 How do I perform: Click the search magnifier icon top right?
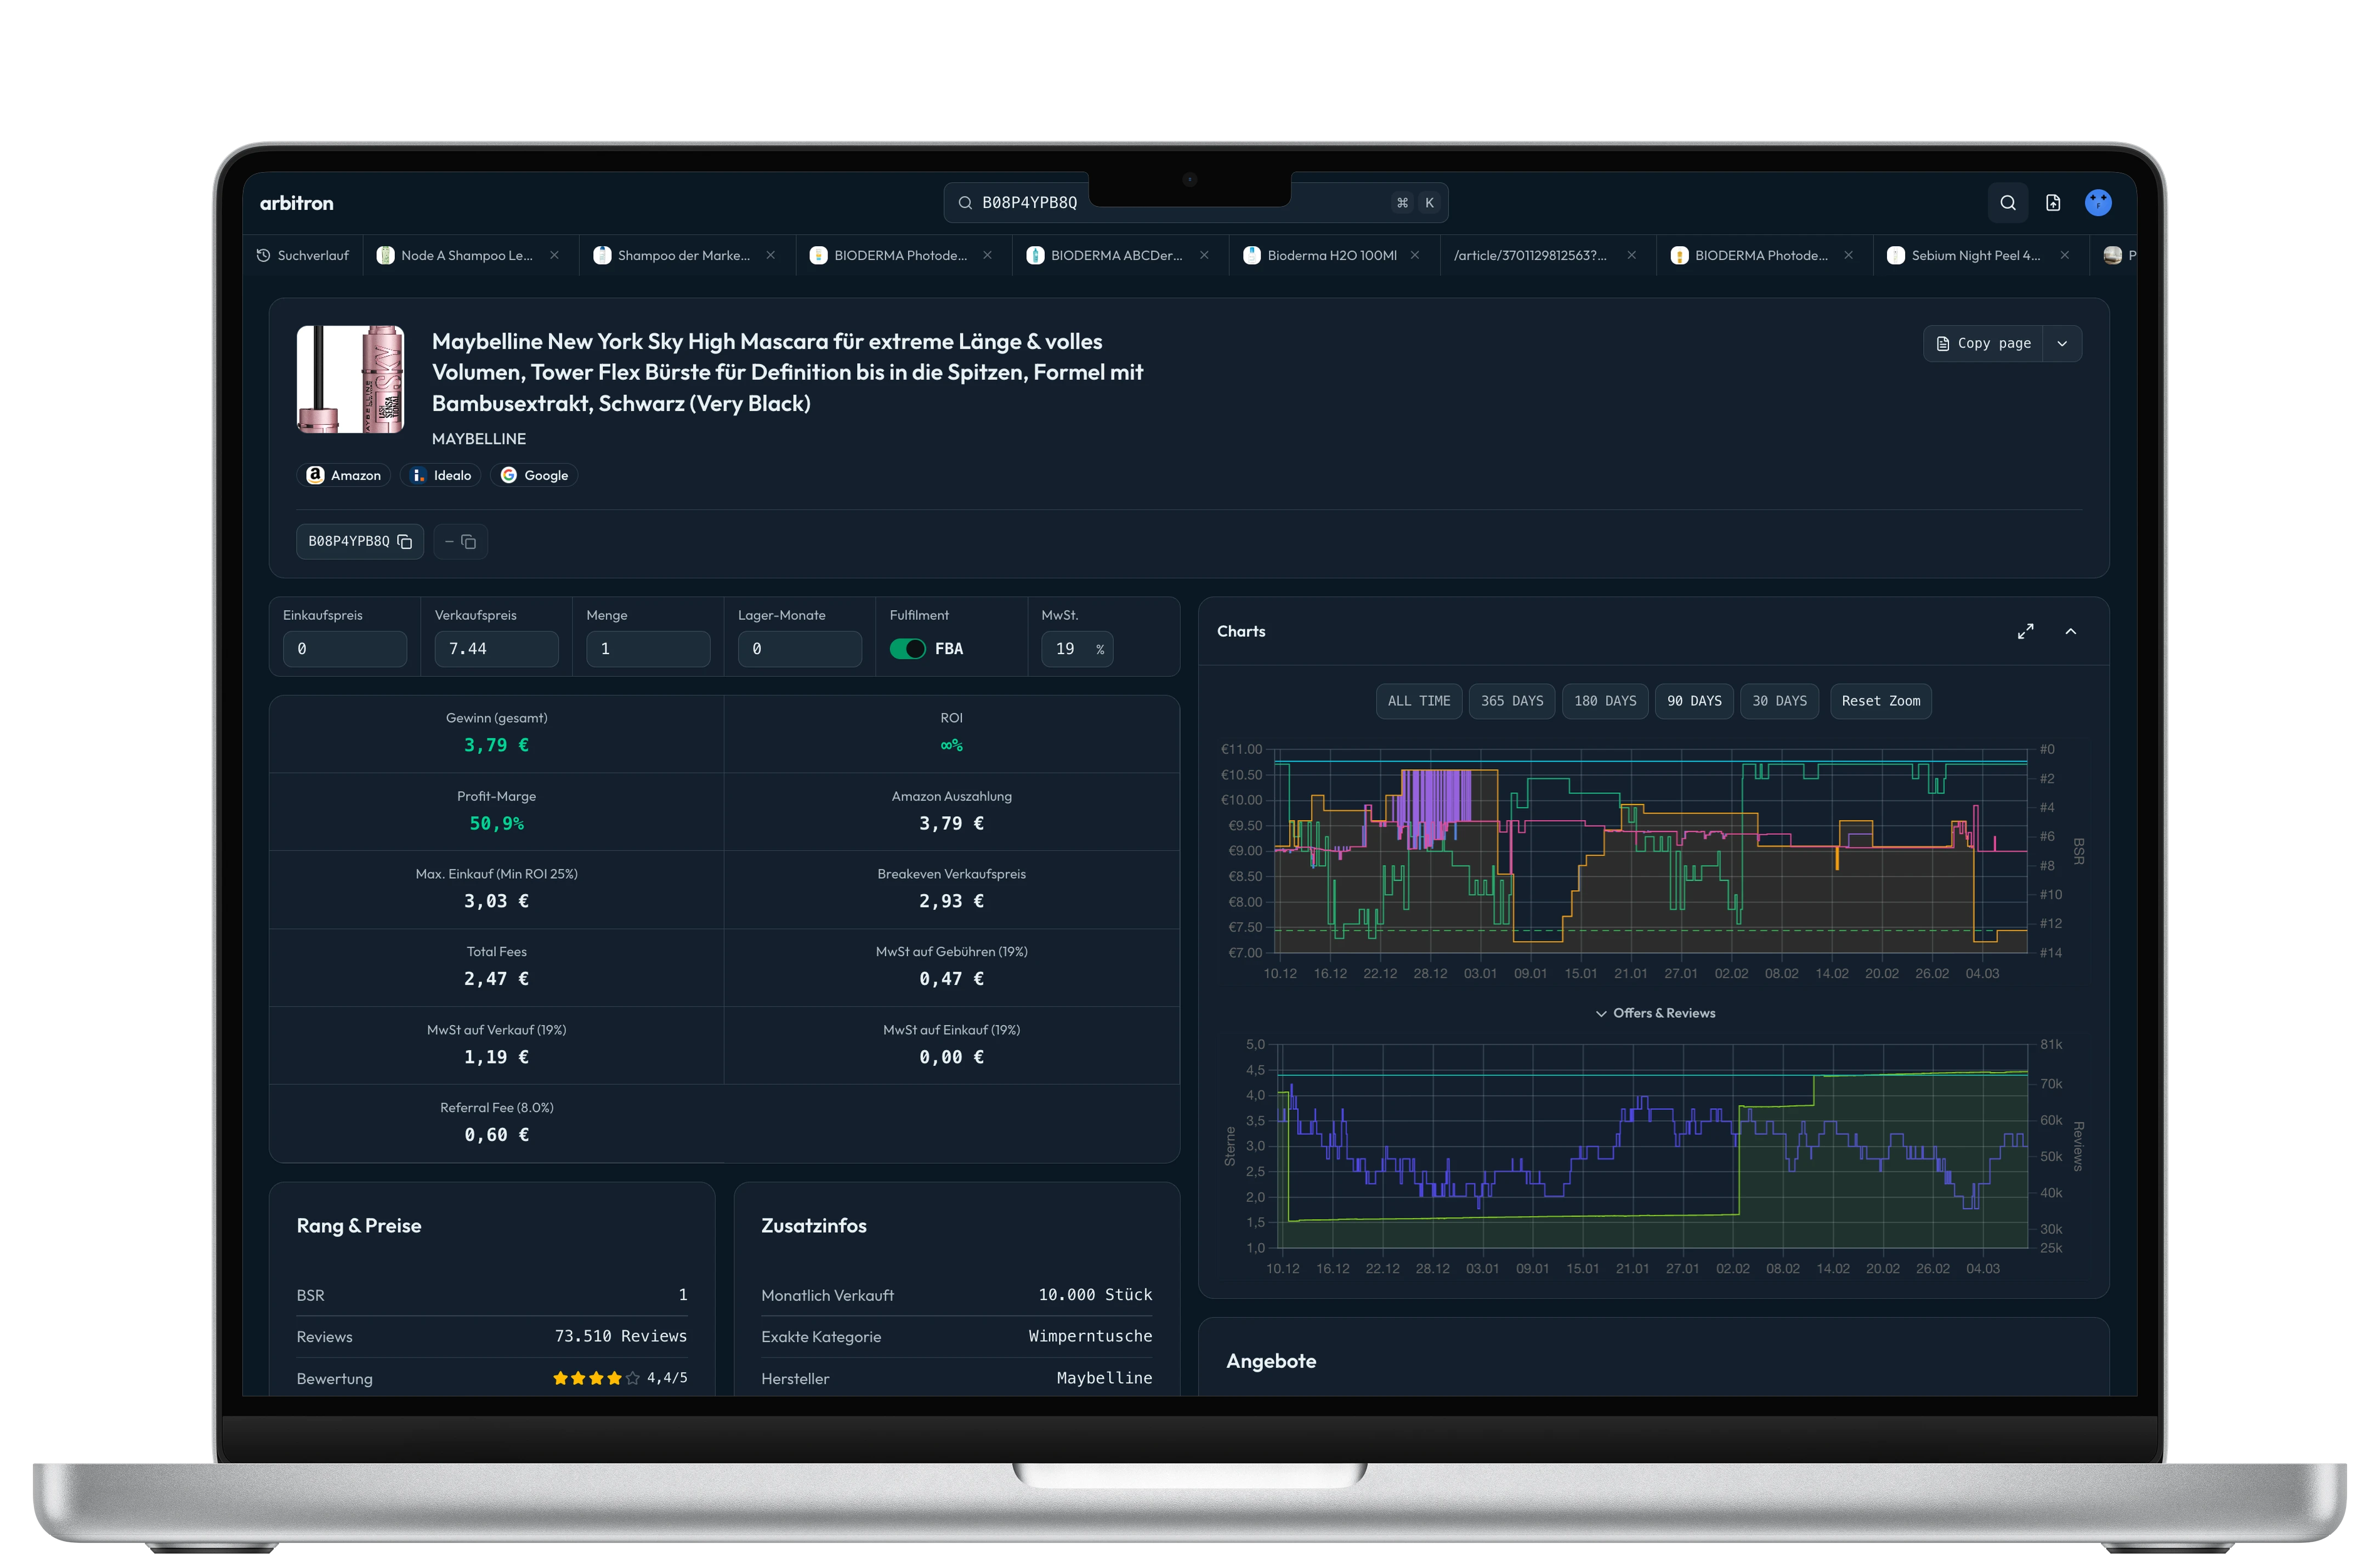[2008, 202]
